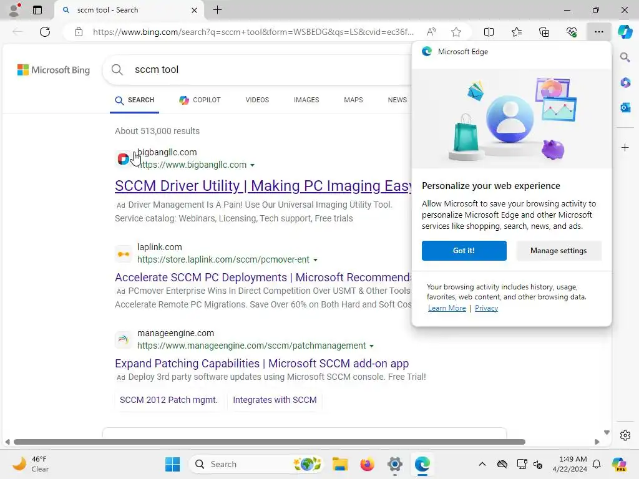Open sidebar settings gear icon
The height and width of the screenshot is (479, 639).
(625, 435)
